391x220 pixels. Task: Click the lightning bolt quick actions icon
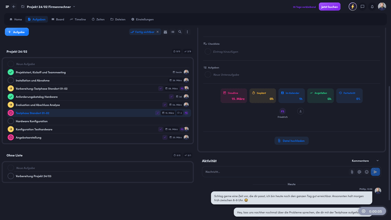353,7
